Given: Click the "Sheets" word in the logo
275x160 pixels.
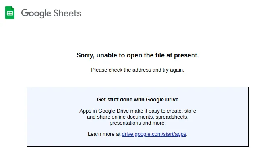Looking at the screenshot, I should tap(67, 13).
